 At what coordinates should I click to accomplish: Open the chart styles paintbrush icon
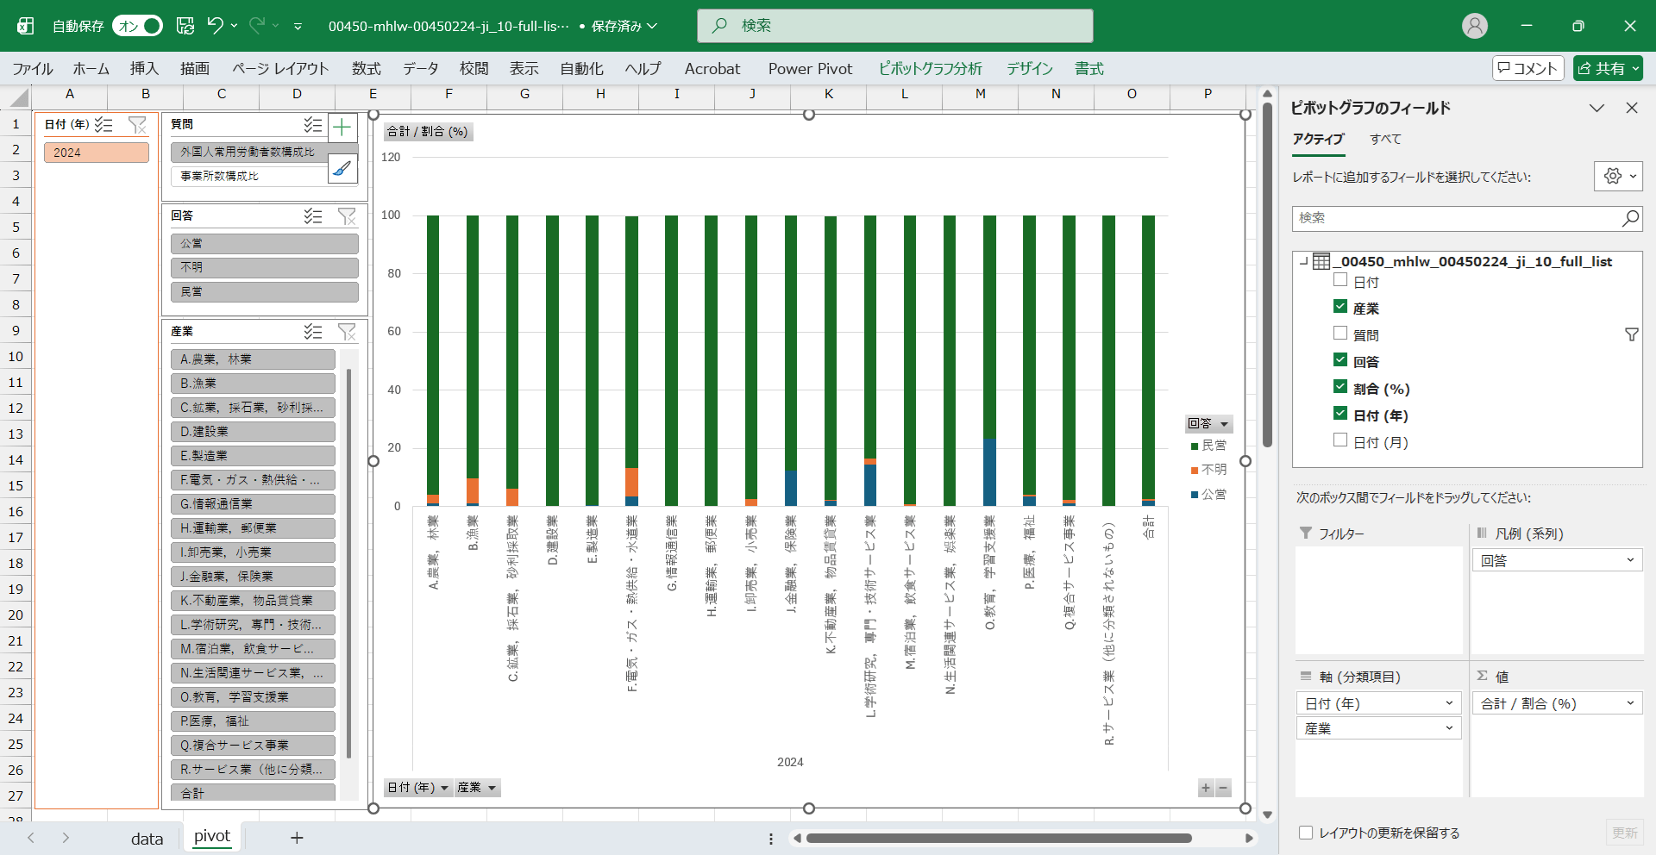pos(342,169)
